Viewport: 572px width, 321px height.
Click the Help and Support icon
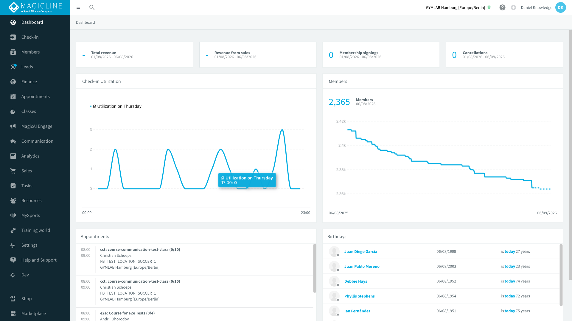pyautogui.click(x=13, y=260)
